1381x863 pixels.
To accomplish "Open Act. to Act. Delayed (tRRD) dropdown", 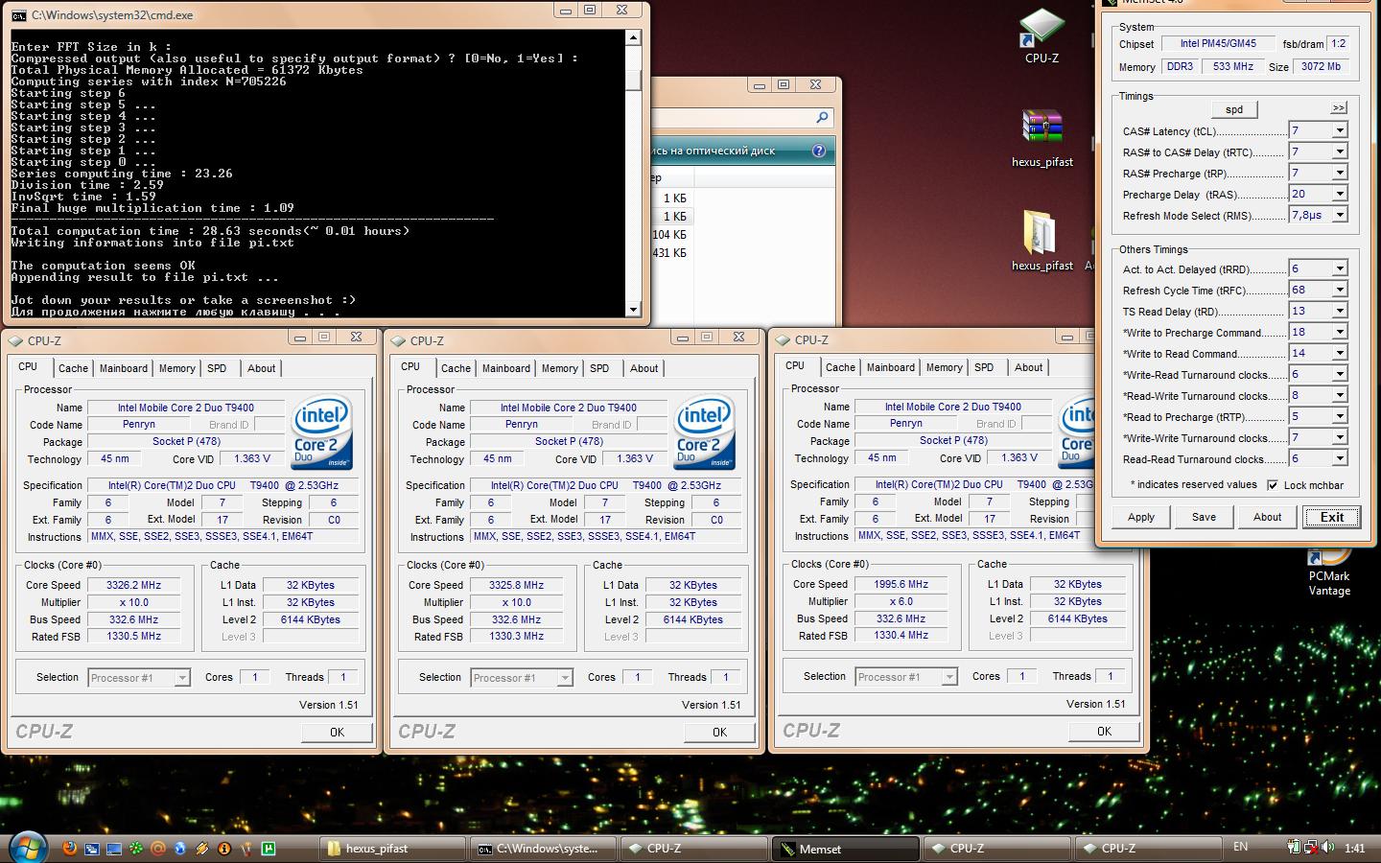I will (x=1340, y=268).
